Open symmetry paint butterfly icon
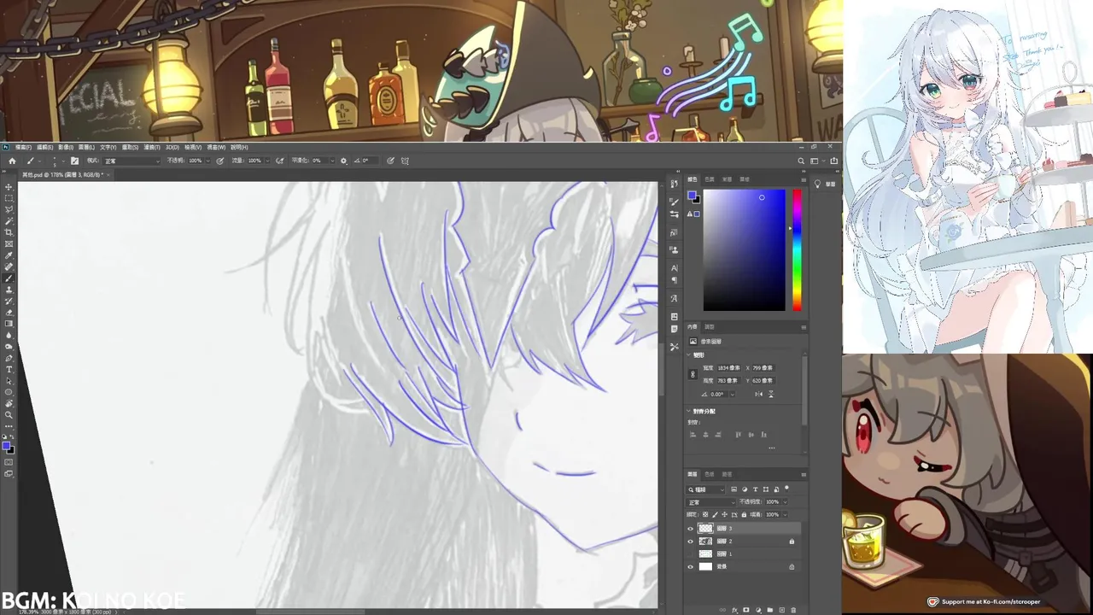 tap(405, 161)
